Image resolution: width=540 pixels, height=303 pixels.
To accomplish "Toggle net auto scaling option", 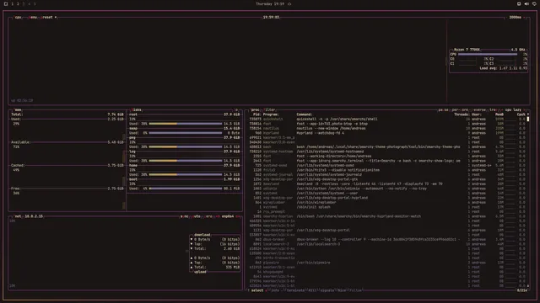I will [x=197, y=216].
